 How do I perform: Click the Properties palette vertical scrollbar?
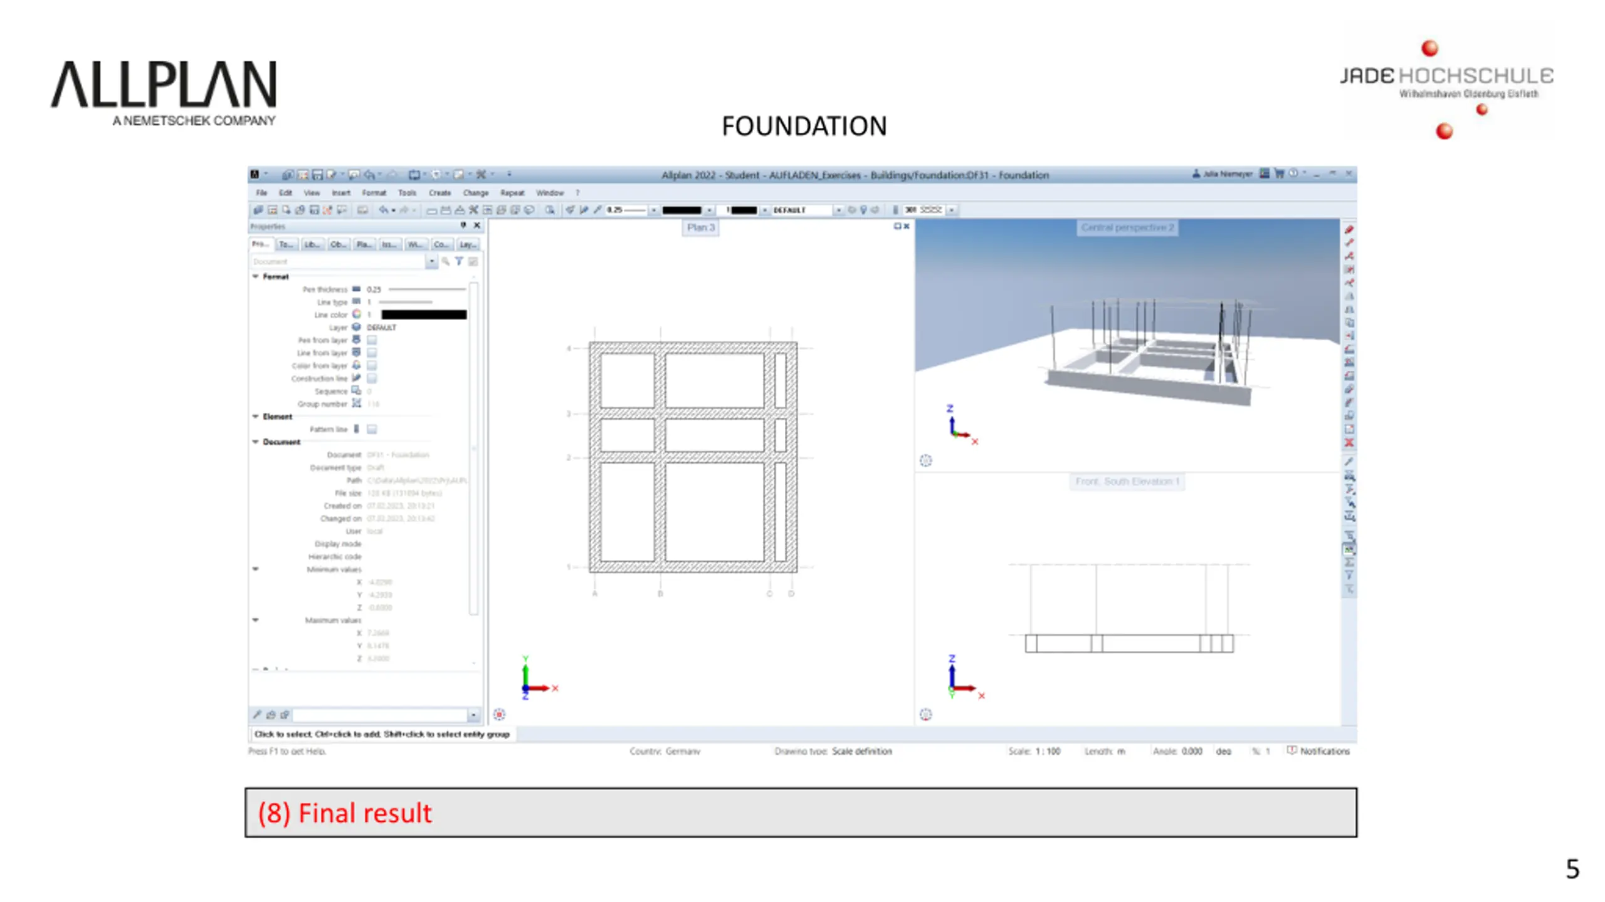pyautogui.click(x=474, y=448)
